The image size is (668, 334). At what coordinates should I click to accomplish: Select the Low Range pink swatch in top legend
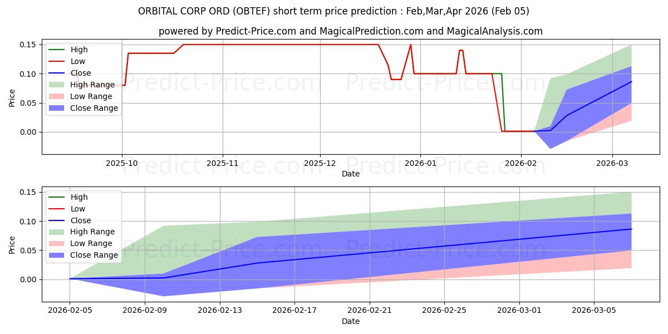[x=58, y=97]
